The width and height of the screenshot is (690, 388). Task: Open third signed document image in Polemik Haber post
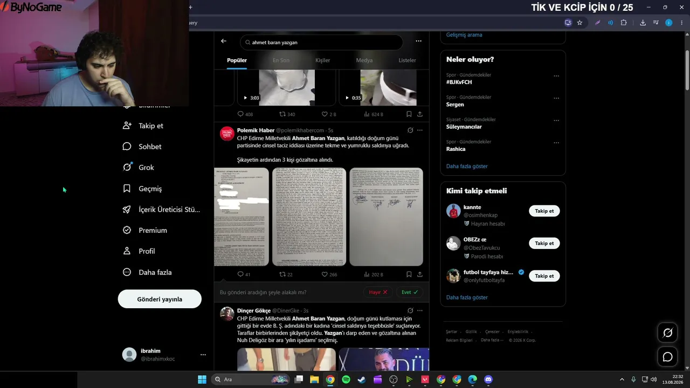pos(387,217)
